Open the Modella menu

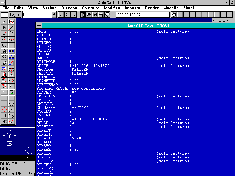pos(171,8)
